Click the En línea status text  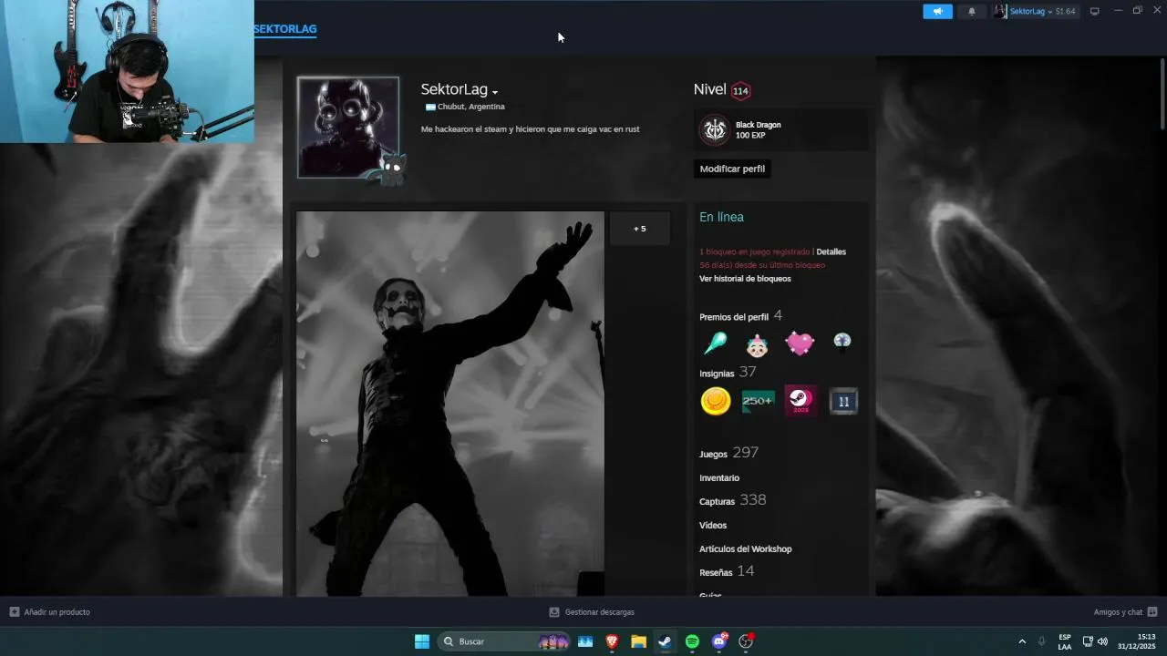pyautogui.click(x=721, y=217)
